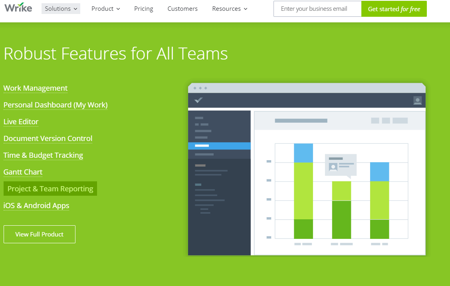The image size is (450, 286).
Task: Click the View Full Product button
Action: (x=39, y=234)
